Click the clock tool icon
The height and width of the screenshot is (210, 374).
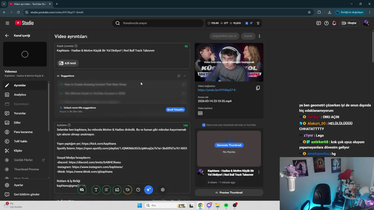point(138,190)
